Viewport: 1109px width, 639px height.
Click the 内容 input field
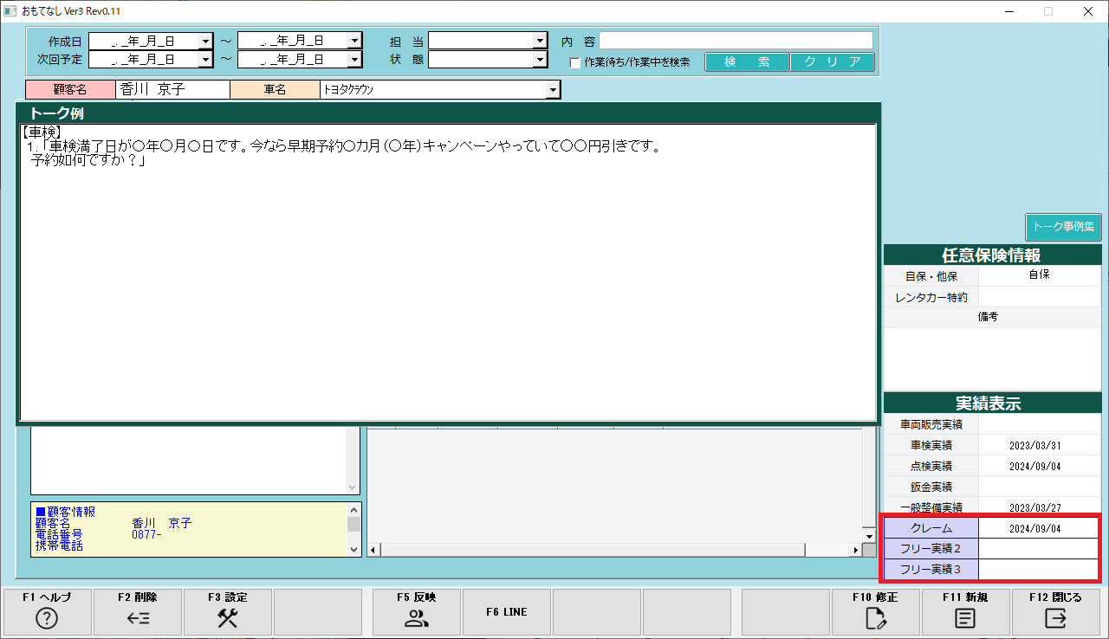(x=736, y=40)
